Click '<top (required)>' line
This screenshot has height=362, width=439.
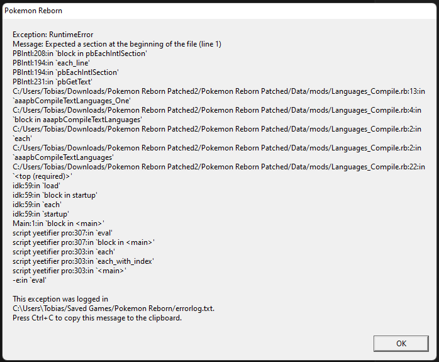pyautogui.click(x=42, y=176)
